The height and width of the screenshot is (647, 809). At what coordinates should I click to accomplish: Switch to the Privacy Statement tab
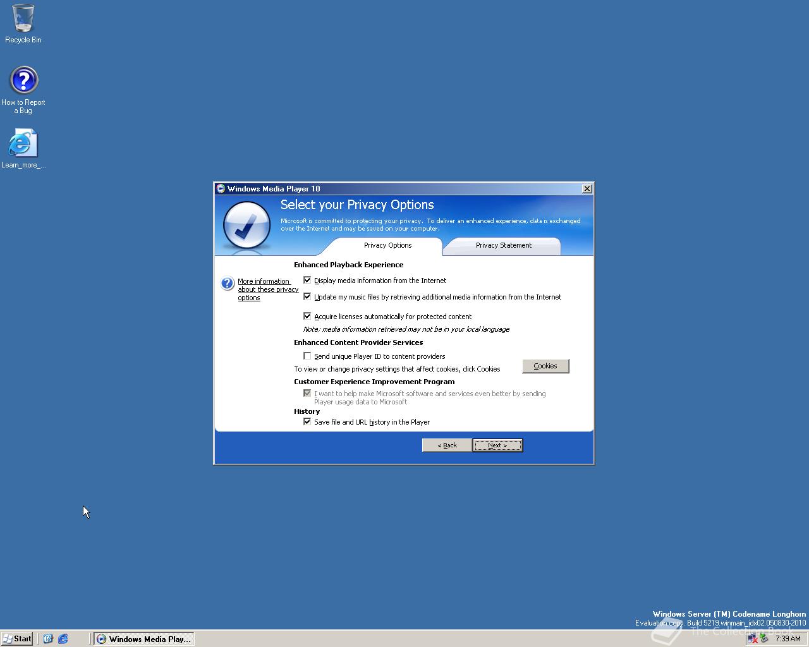503,246
